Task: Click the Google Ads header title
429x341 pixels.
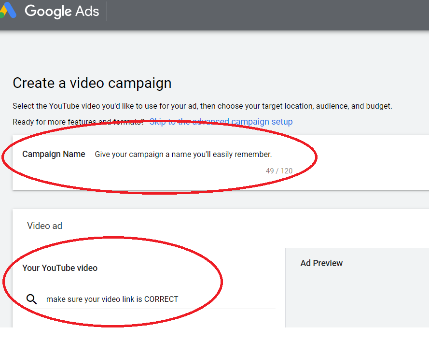Action: pos(62,11)
